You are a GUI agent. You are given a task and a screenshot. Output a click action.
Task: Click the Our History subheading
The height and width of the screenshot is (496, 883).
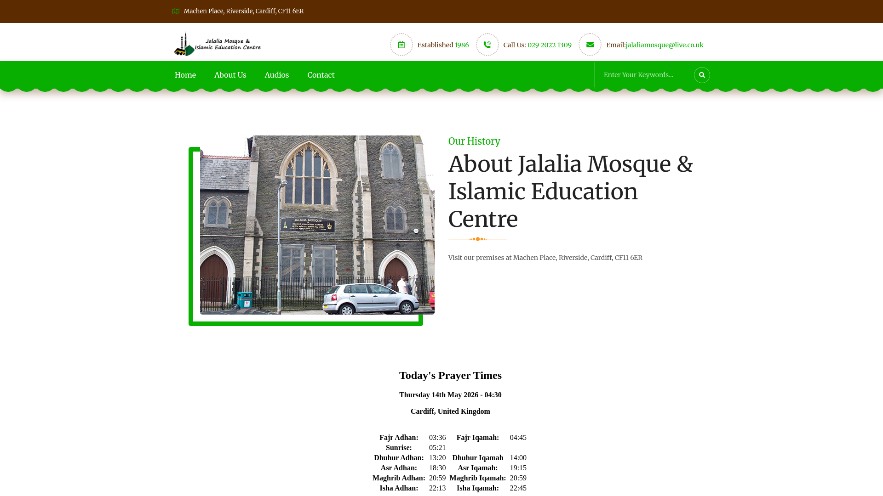[x=474, y=141]
